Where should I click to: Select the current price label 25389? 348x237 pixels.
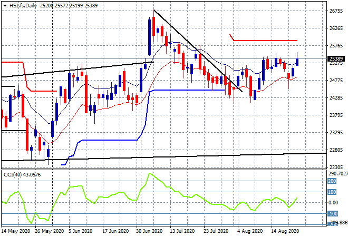336,59
